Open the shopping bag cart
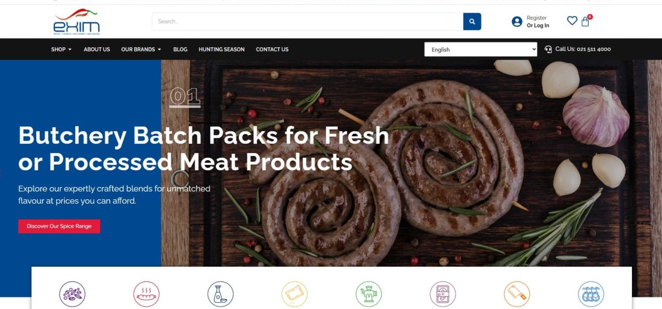662x309 pixels. point(585,21)
